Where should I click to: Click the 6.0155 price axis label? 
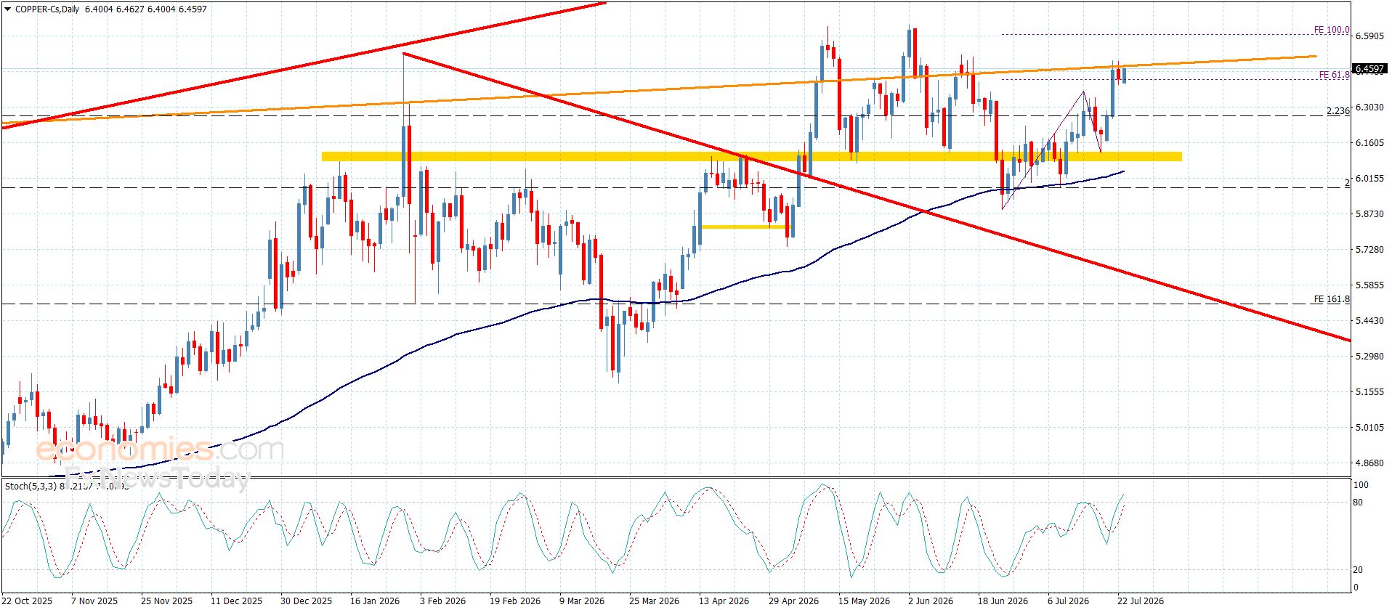(x=1369, y=179)
